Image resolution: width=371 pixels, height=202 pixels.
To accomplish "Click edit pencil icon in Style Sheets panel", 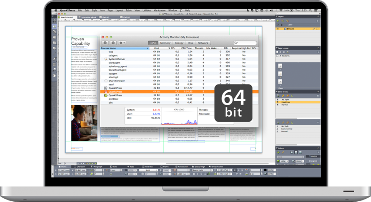I will (x=283, y=96).
